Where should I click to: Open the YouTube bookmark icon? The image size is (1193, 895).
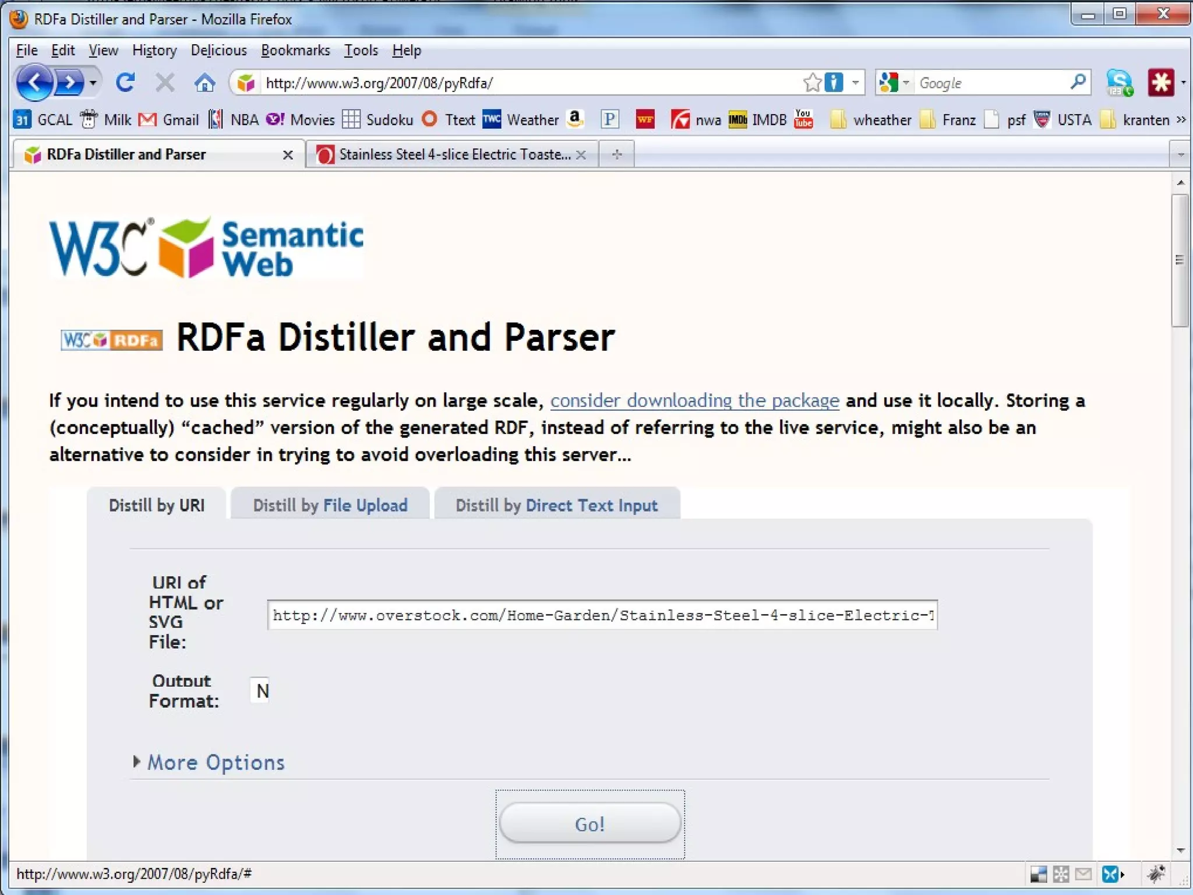[803, 119]
